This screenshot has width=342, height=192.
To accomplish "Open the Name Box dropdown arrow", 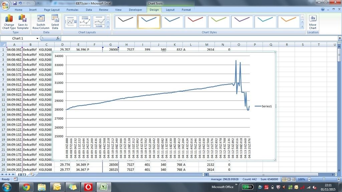I will pyautogui.click(x=37, y=38).
